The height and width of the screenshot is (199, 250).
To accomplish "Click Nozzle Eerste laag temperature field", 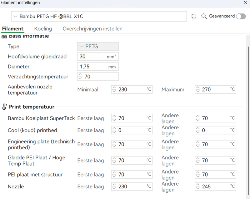I will click(131, 187).
